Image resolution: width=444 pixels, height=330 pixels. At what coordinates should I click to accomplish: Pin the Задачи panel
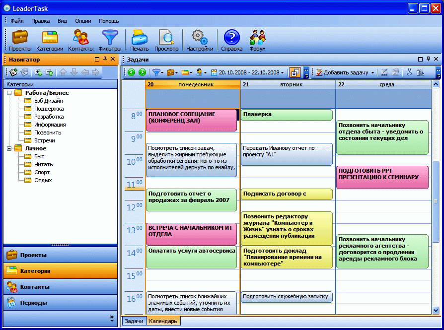tap(428, 59)
